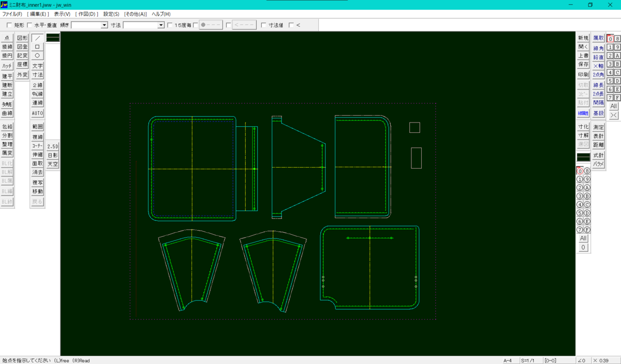Select layer group 8 square button
Screen dimensions: 621x364
tap(617, 39)
